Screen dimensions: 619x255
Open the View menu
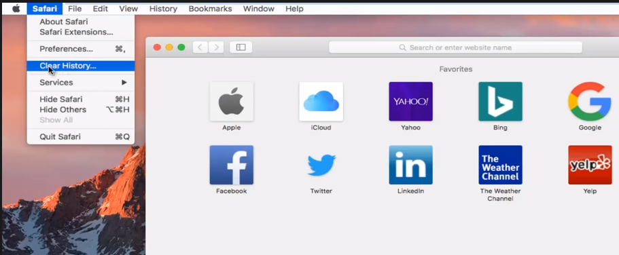coord(128,9)
